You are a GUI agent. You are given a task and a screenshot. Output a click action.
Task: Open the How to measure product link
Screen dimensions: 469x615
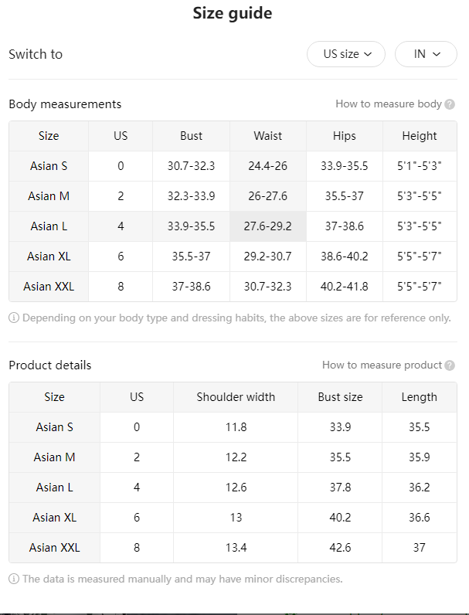pos(382,365)
